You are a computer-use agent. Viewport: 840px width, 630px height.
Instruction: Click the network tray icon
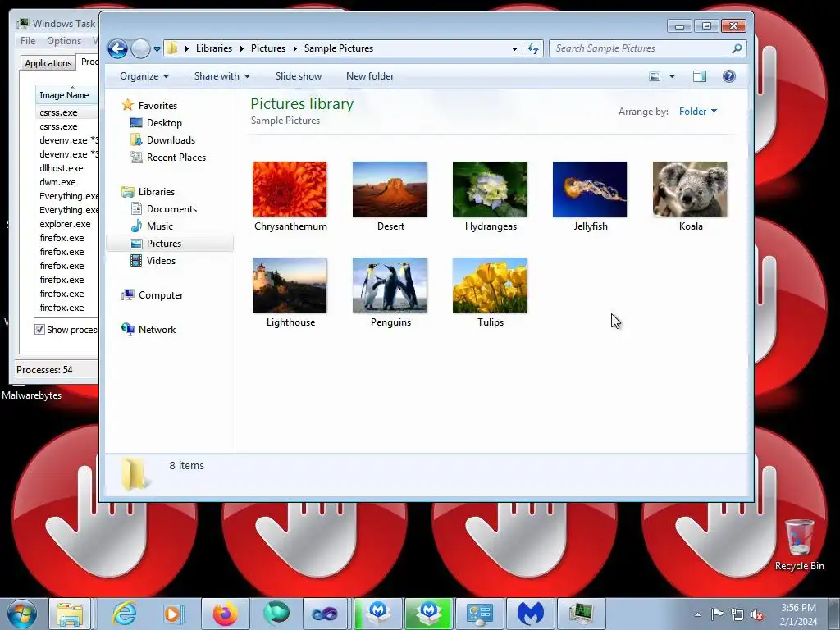737,614
